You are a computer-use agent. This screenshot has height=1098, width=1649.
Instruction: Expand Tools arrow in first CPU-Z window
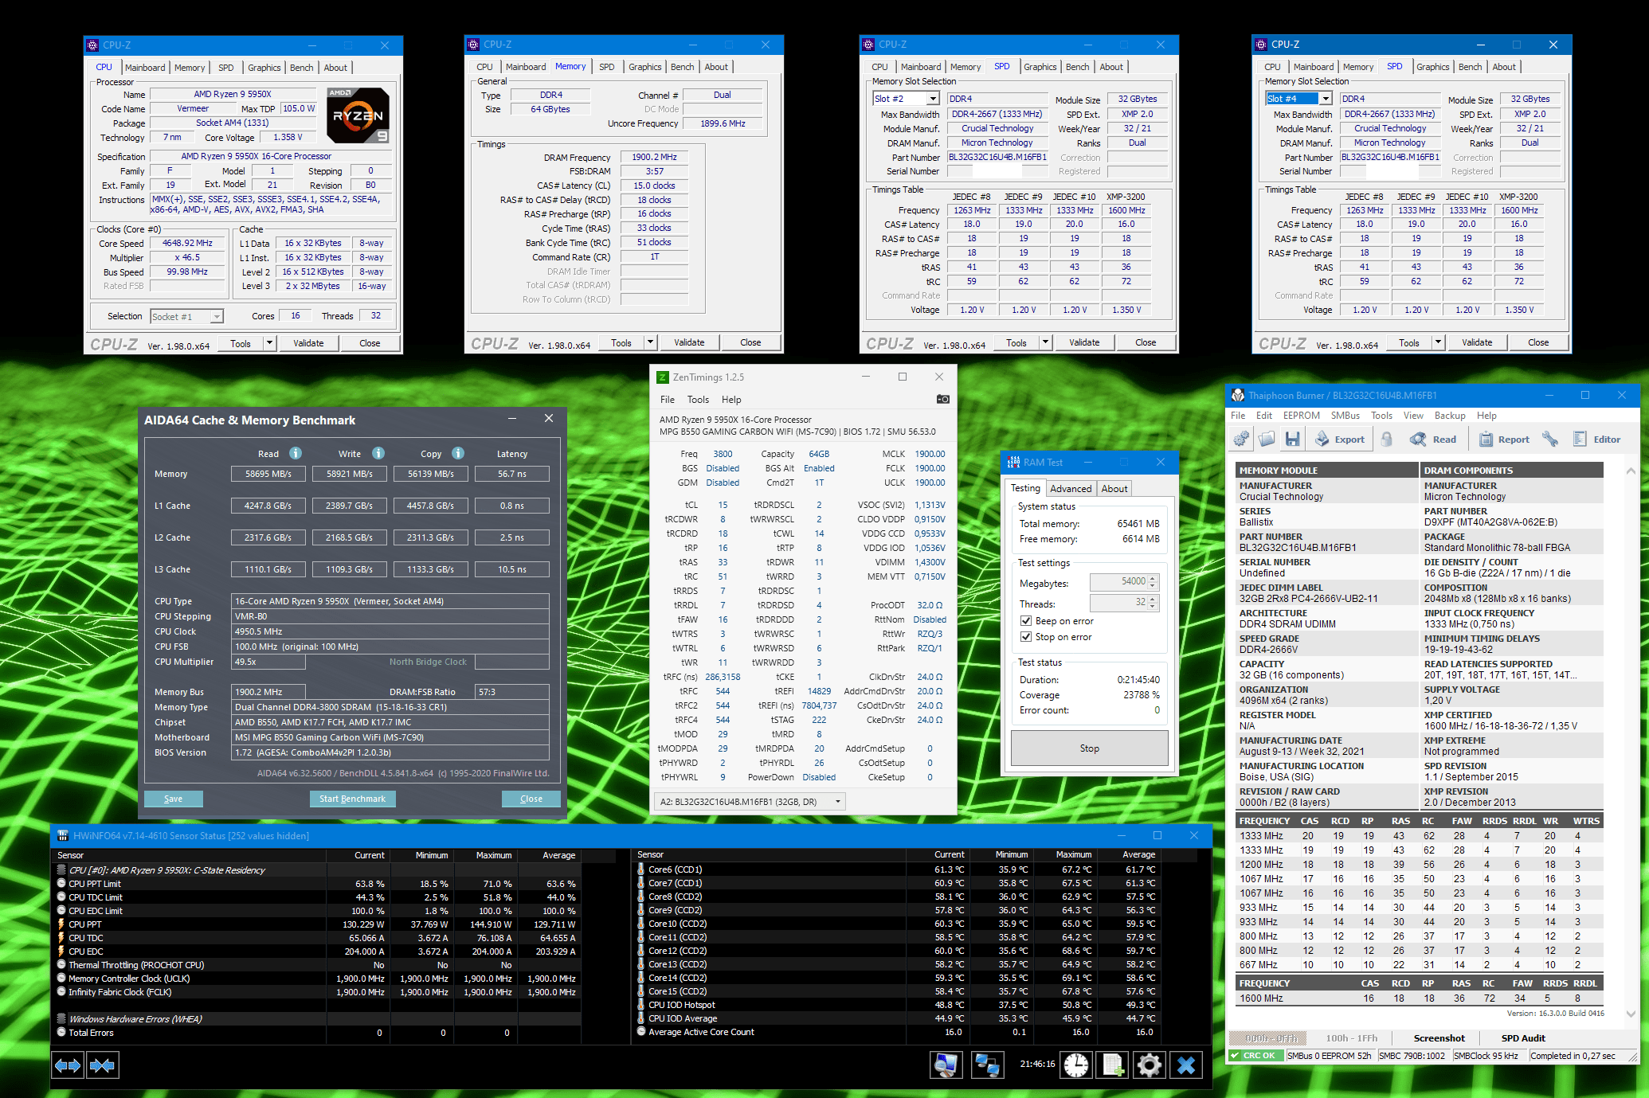[x=269, y=343]
